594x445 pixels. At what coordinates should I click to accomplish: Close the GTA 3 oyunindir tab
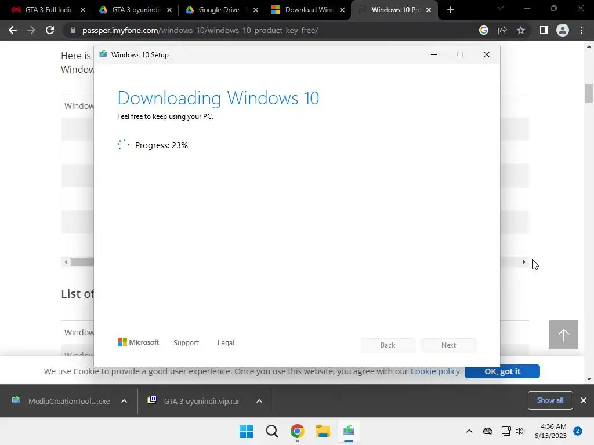coord(169,10)
